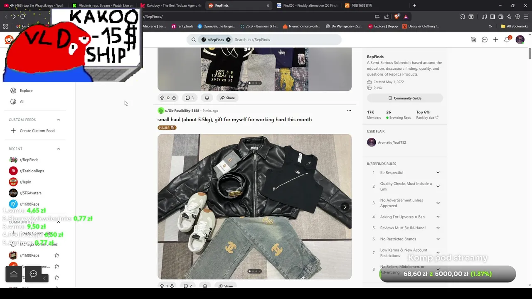
Task: Reload the page
Action: [22, 16]
